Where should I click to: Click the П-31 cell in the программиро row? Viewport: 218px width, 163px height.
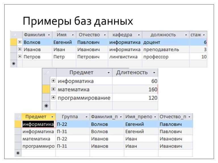click(x=73, y=146)
